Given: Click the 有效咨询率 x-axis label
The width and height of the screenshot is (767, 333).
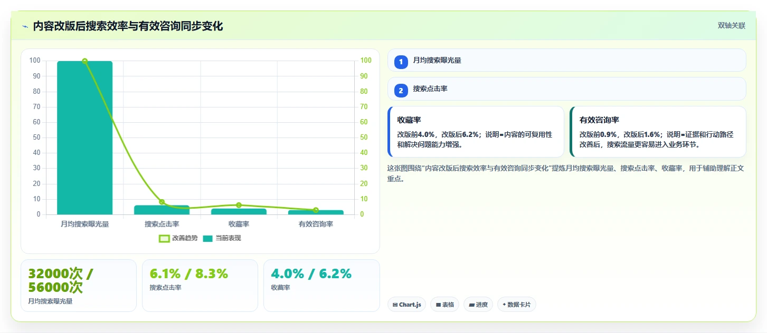Looking at the screenshot, I should [x=316, y=224].
